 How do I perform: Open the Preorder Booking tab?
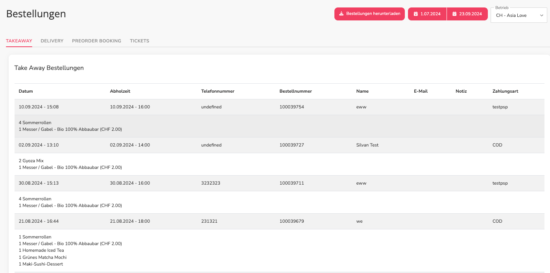point(96,41)
